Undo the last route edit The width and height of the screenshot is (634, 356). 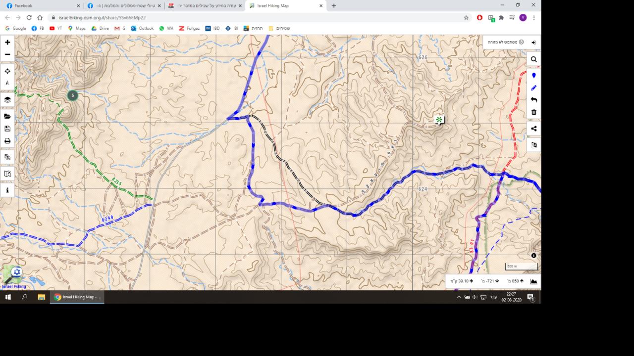click(x=533, y=100)
